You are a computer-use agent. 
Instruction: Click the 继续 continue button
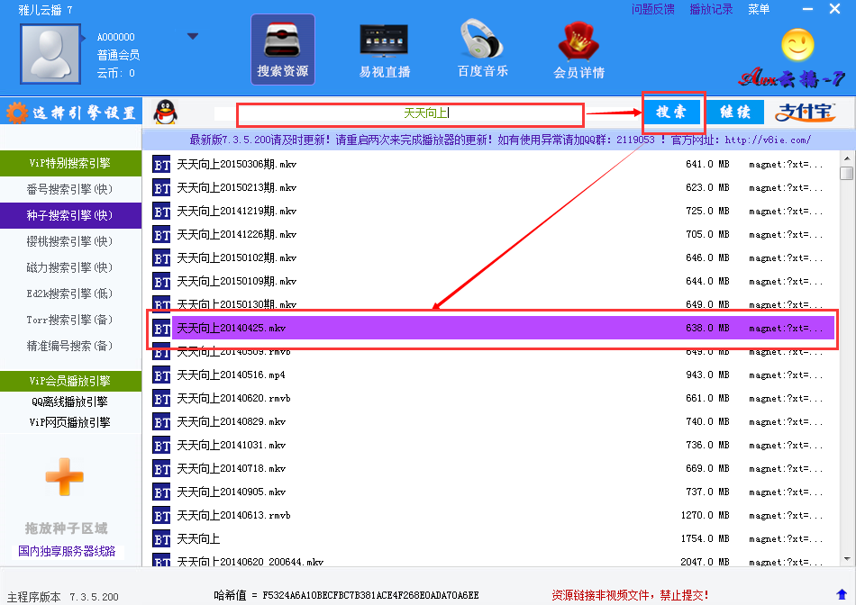pos(734,113)
